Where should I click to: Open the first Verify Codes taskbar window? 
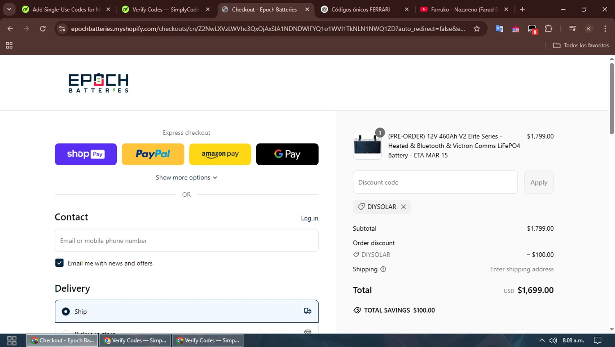click(135, 340)
